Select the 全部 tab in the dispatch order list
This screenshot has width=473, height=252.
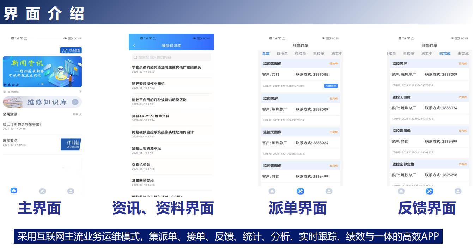point(266,54)
